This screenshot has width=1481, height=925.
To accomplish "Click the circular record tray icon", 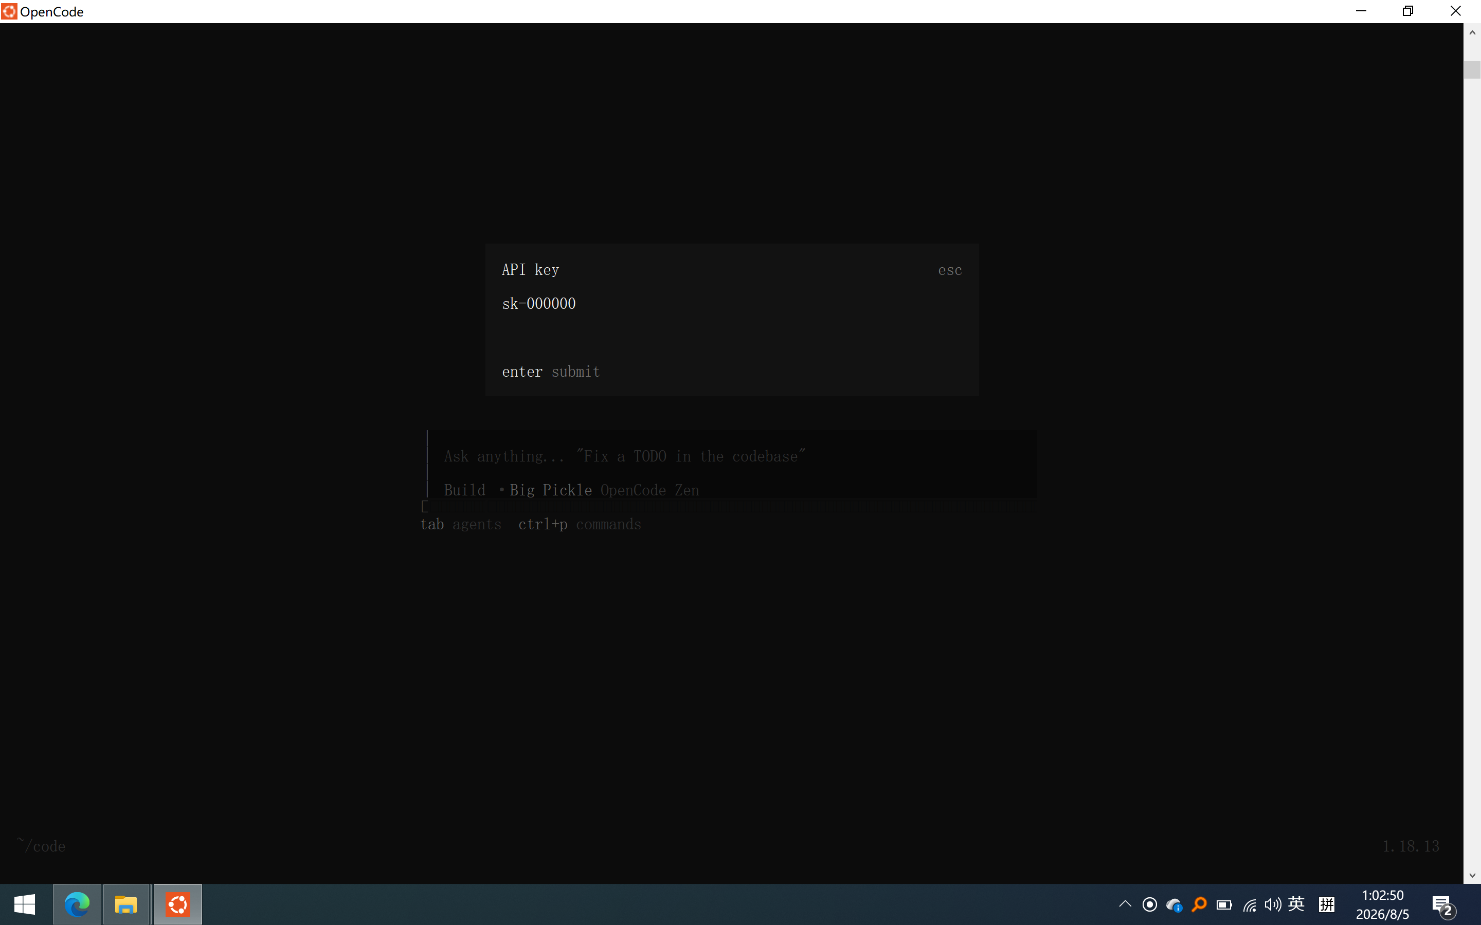I will click(x=1149, y=904).
